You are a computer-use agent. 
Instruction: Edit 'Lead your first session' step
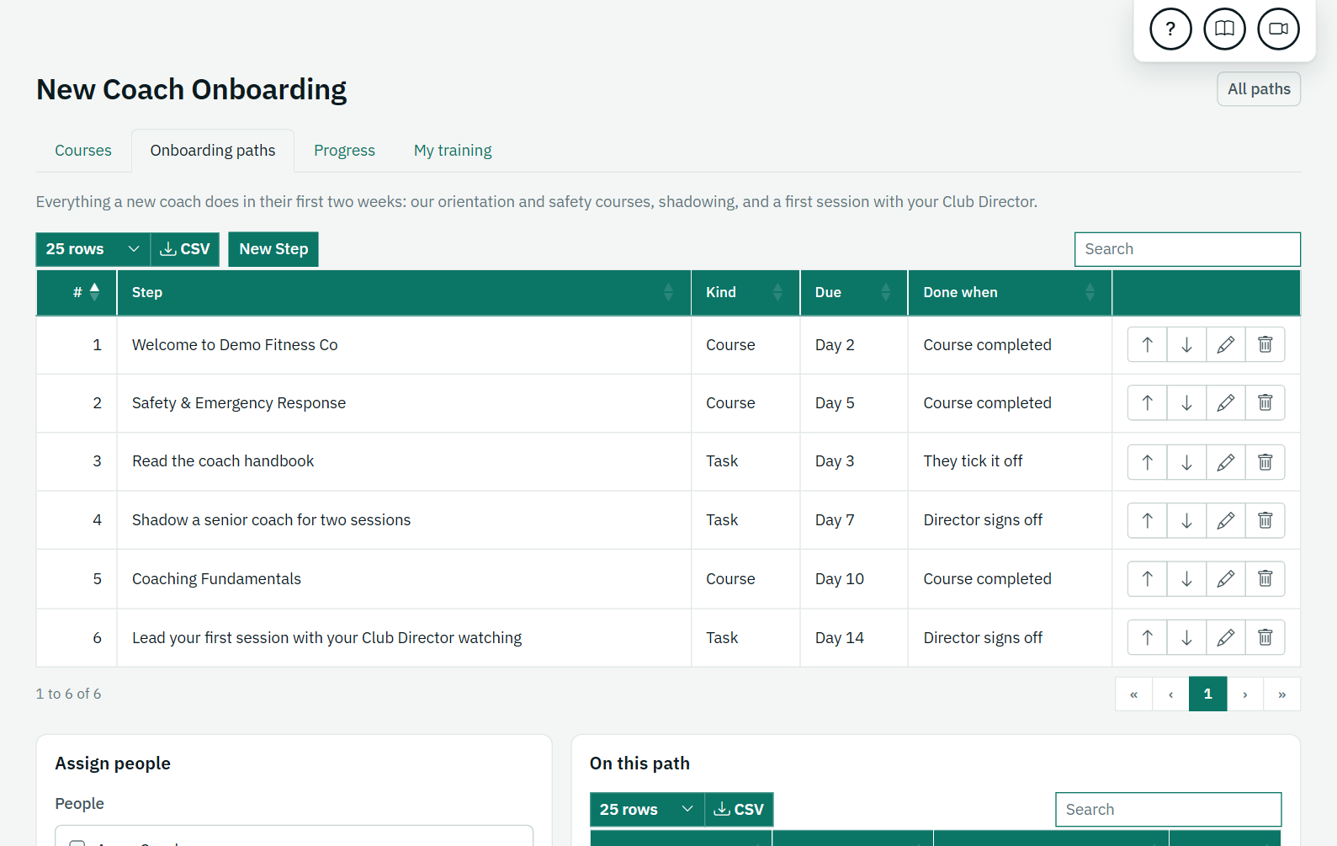[1226, 637]
